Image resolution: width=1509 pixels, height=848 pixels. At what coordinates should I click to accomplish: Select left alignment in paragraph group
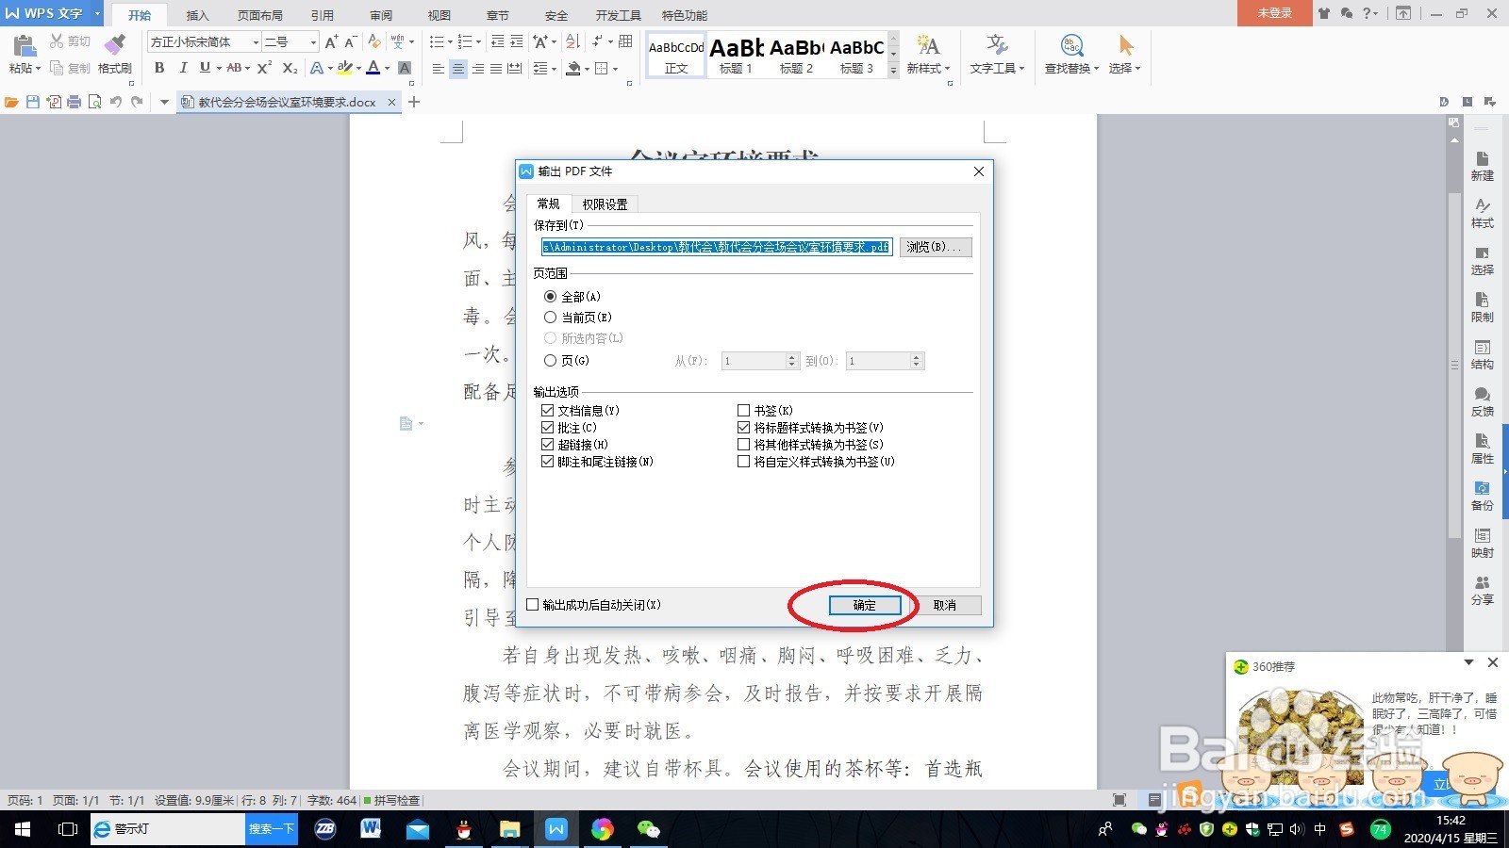[x=438, y=68]
